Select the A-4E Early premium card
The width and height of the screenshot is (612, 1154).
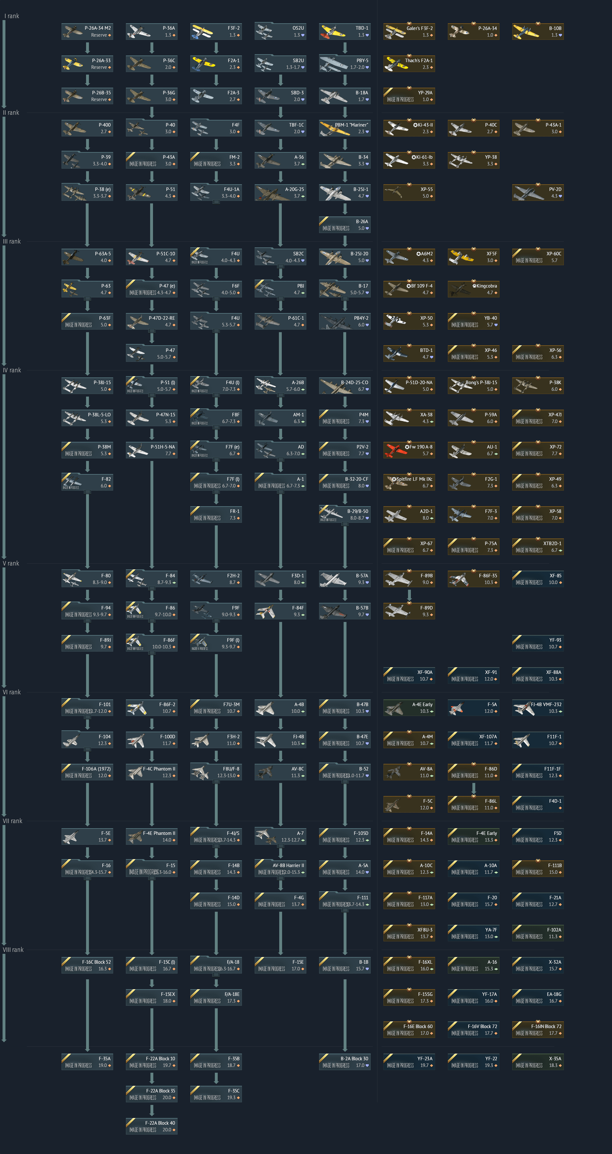pos(409,707)
